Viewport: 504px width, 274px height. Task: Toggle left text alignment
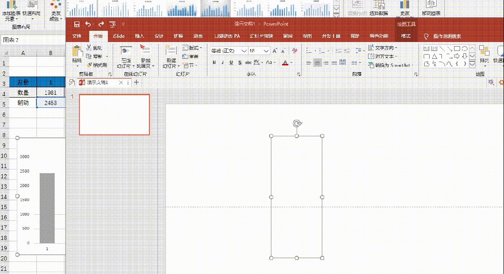coord(309,63)
